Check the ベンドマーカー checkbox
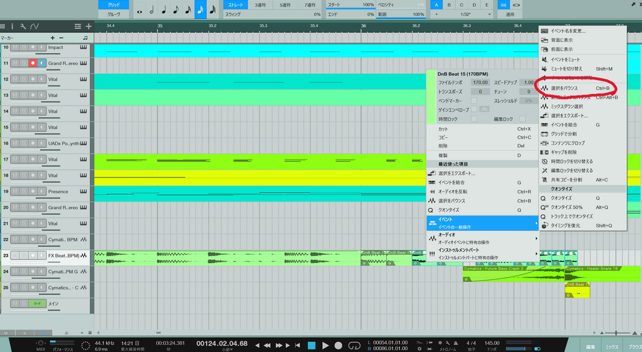This screenshot has height=352, width=642. (474, 101)
